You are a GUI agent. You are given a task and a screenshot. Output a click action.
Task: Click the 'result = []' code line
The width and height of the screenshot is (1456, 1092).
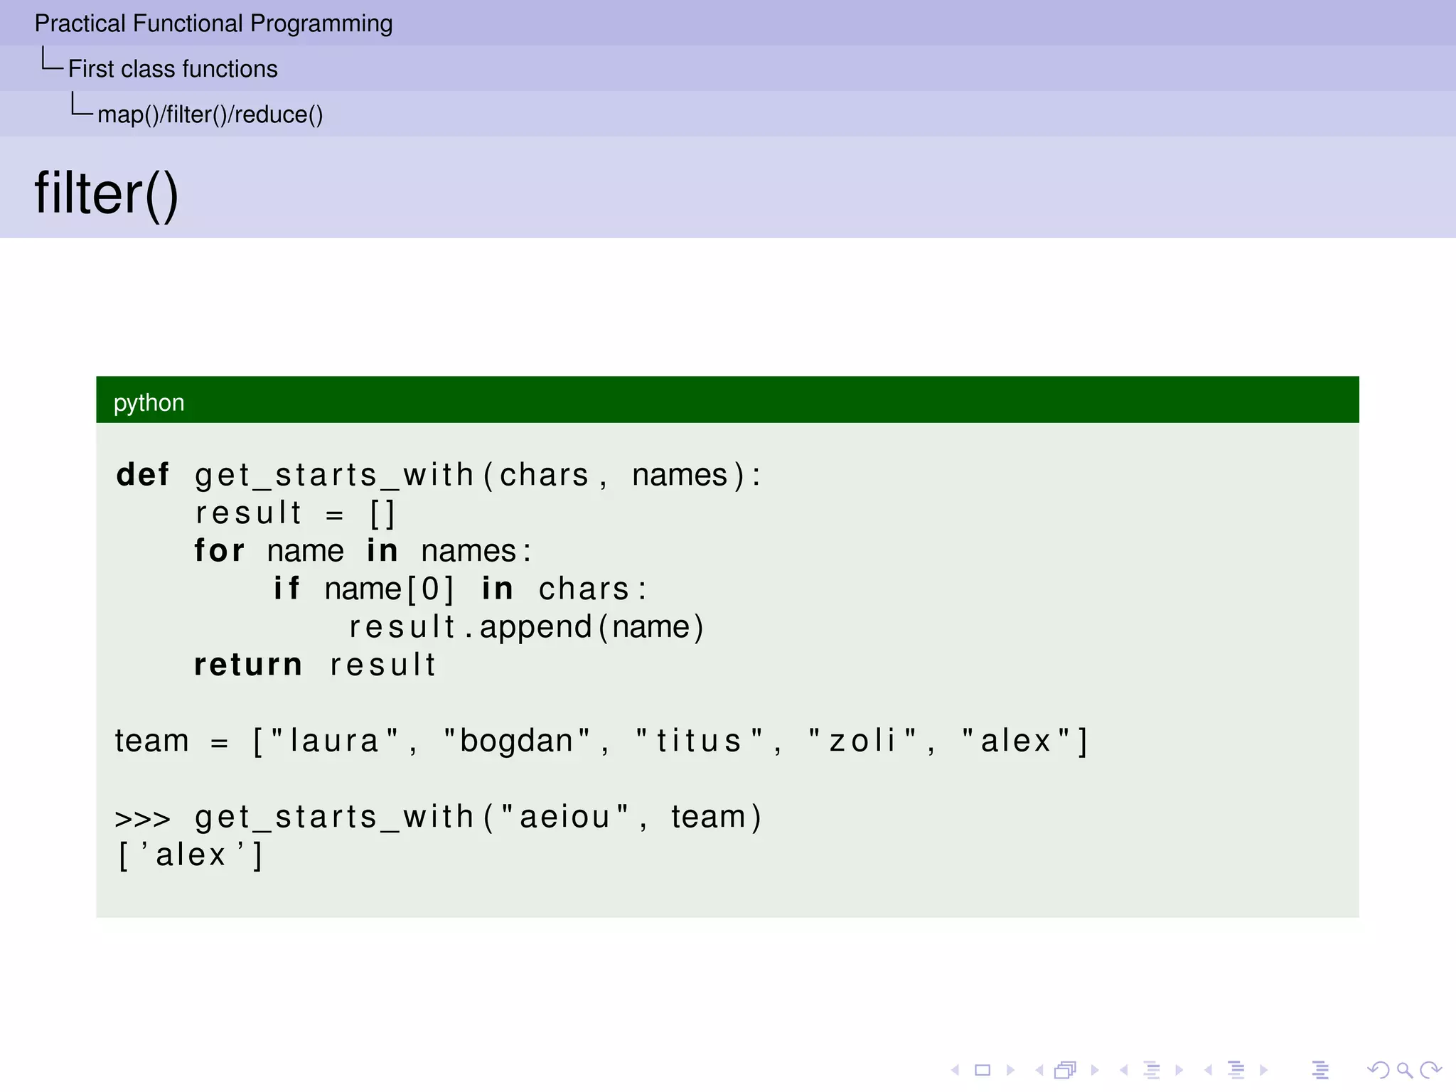pos(294,513)
